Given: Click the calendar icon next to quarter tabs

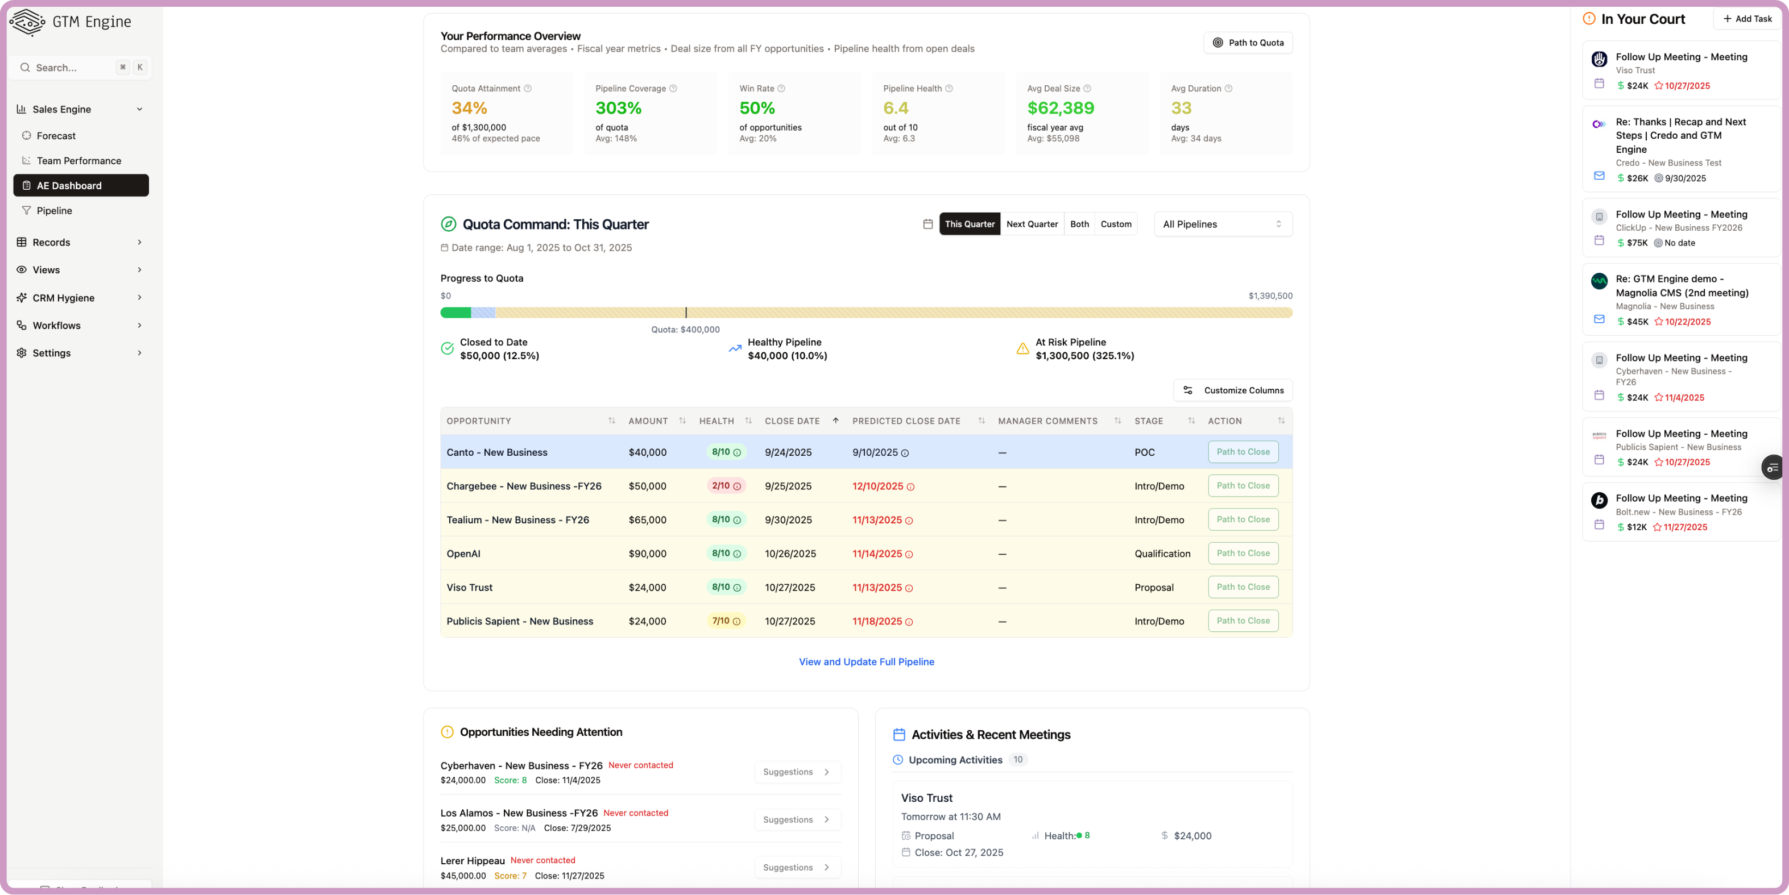Looking at the screenshot, I should pos(928,223).
